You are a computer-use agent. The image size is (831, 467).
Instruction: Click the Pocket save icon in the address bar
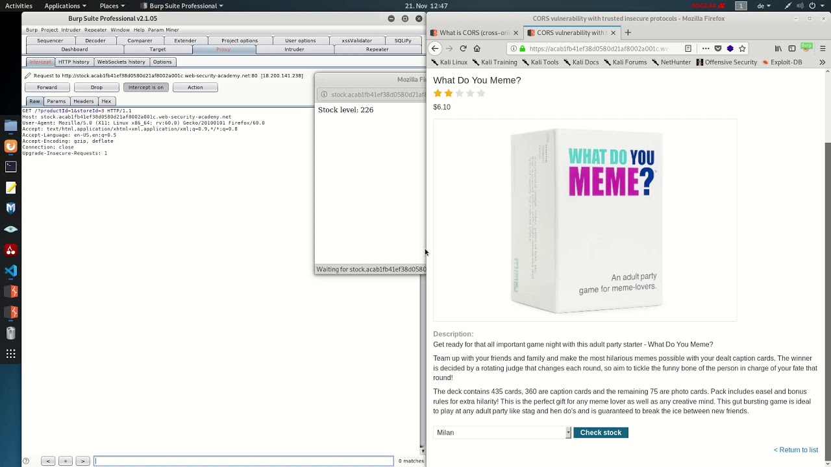[717, 49]
